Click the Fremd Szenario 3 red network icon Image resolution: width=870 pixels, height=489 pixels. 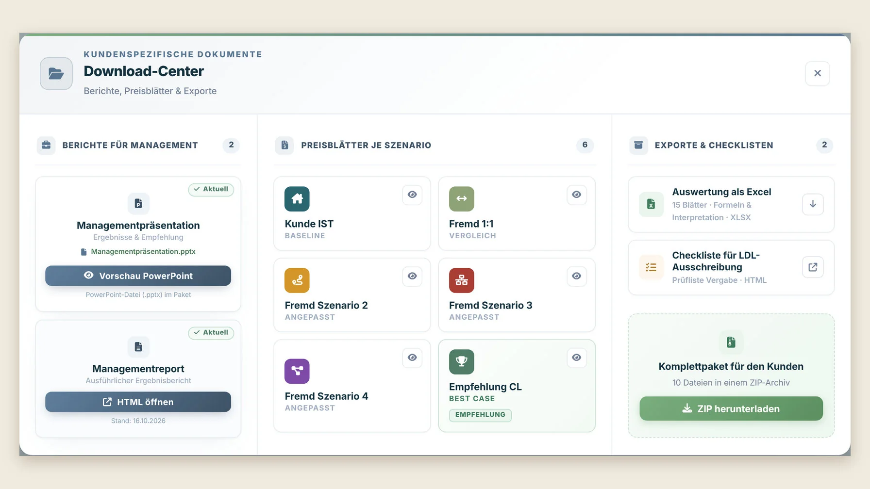(x=462, y=280)
